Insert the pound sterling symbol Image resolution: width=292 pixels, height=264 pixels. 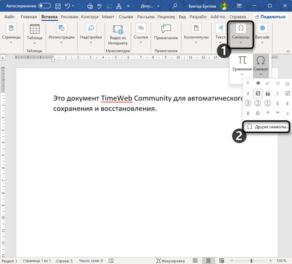(287, 103)
